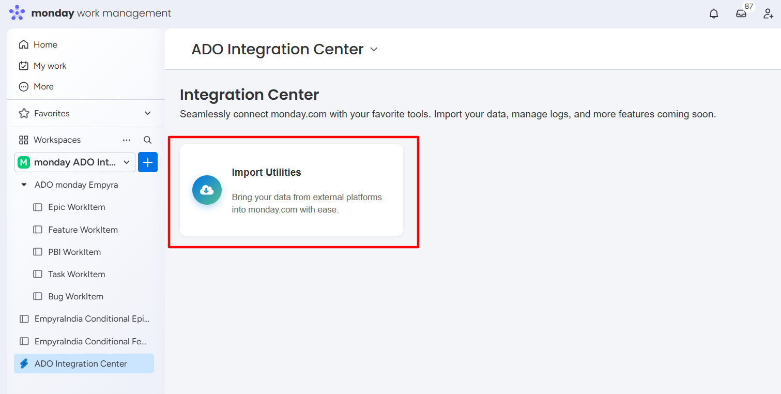Open Favorites in the sidebar
Image resolution: width=781 pixels, height=394 pixels.
(52, 113)
